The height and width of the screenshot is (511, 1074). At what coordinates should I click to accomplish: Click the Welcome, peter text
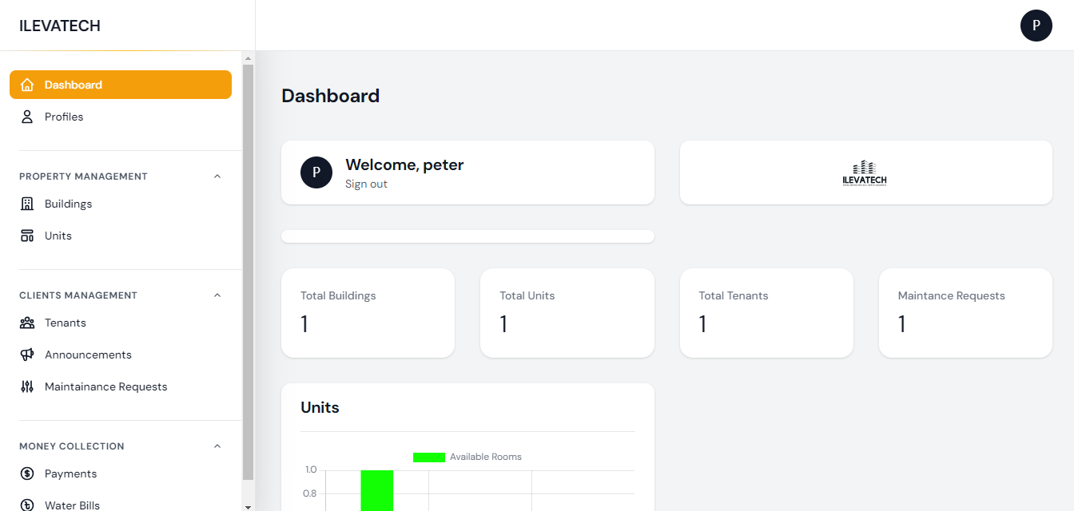(404, 165)
